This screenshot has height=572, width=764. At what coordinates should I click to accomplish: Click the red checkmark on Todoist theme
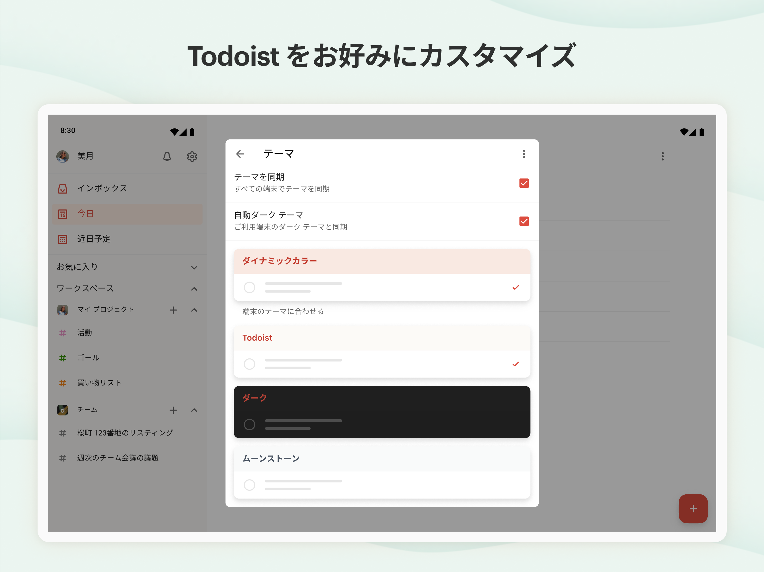coord(516,364)
